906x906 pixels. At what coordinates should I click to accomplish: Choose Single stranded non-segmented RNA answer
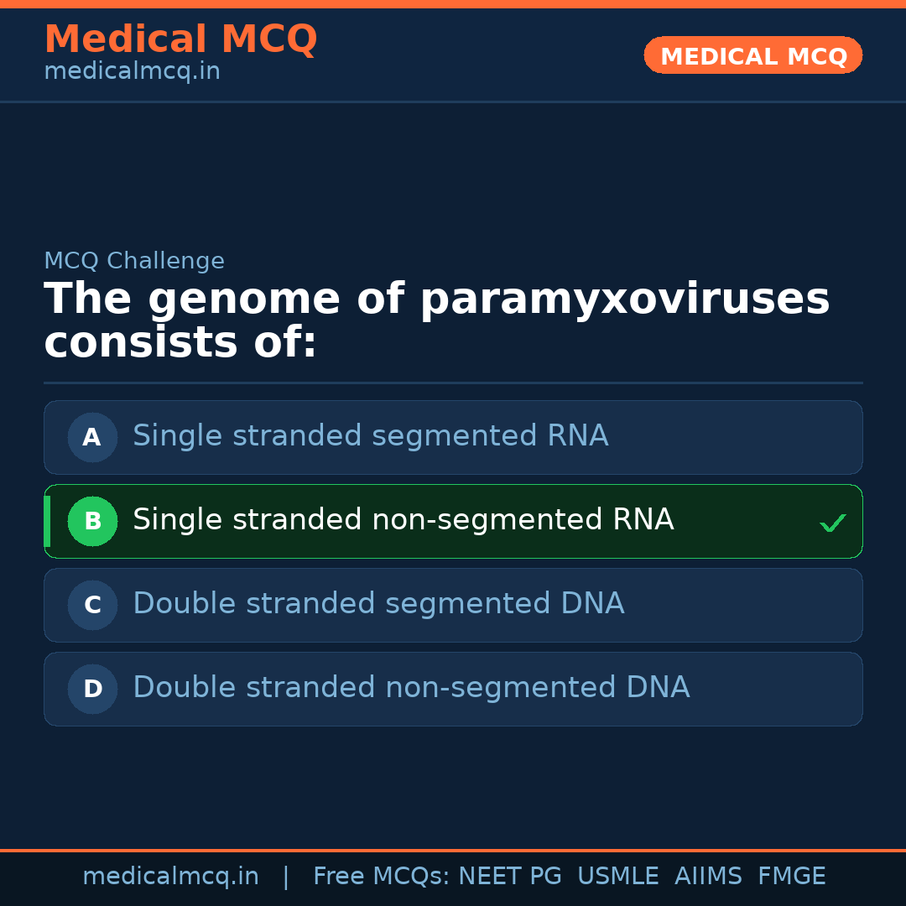[x=403, y=520]
